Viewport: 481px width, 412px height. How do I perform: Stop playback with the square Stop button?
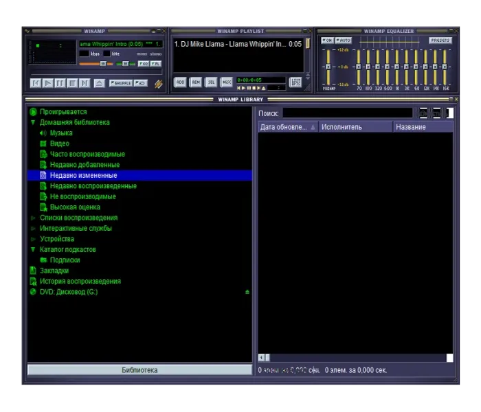72,83
